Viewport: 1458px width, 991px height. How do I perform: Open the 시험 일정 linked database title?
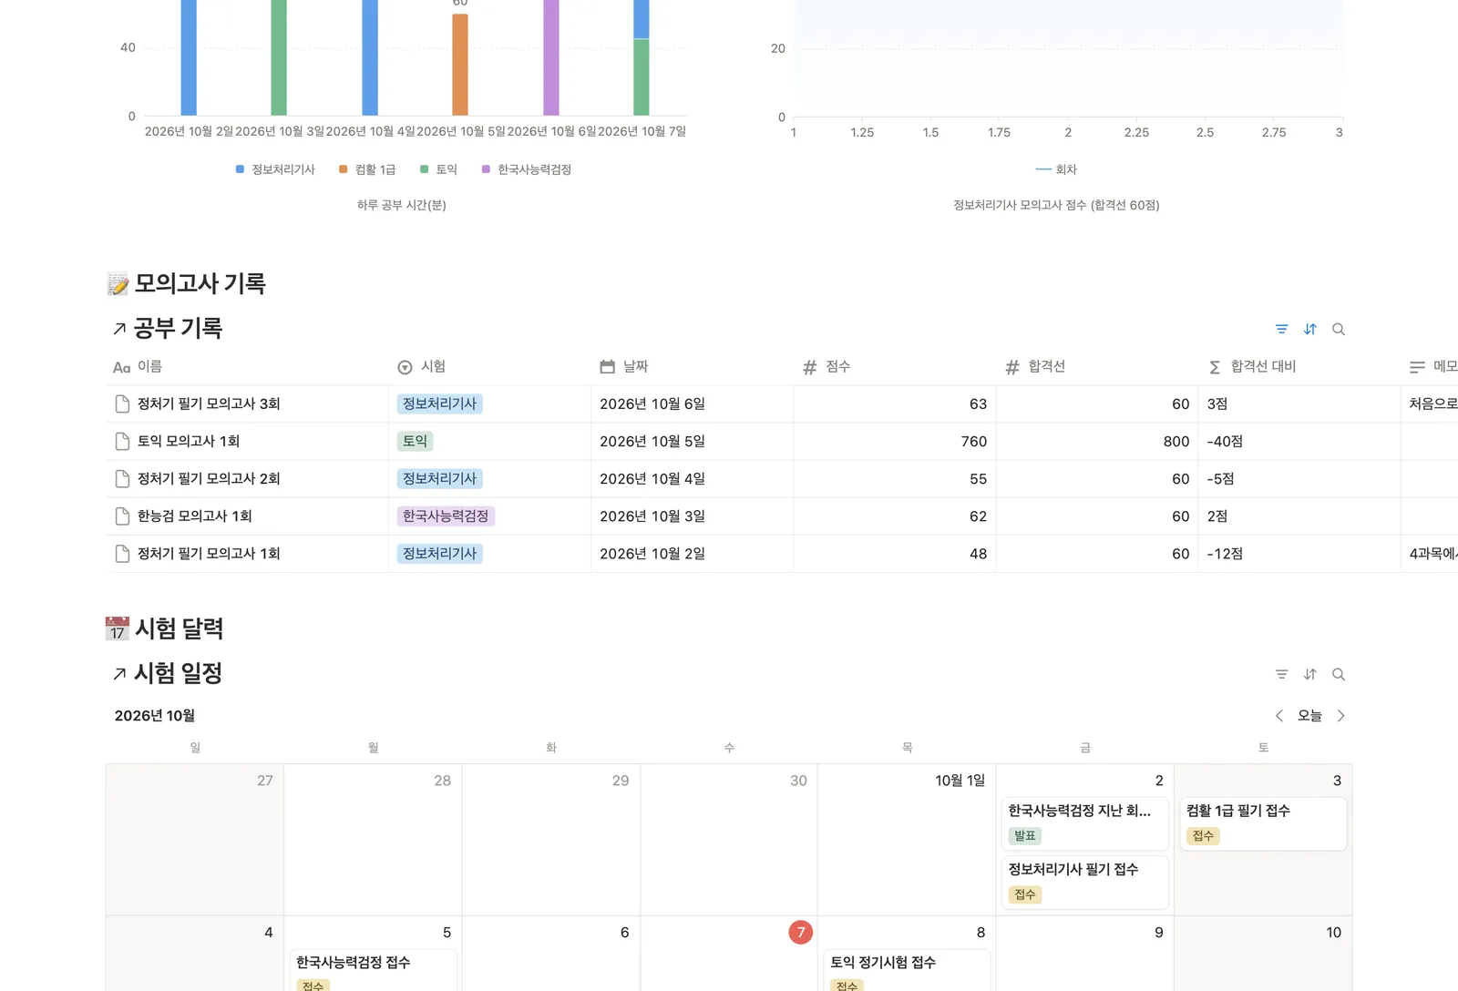[x=178, y=673]
